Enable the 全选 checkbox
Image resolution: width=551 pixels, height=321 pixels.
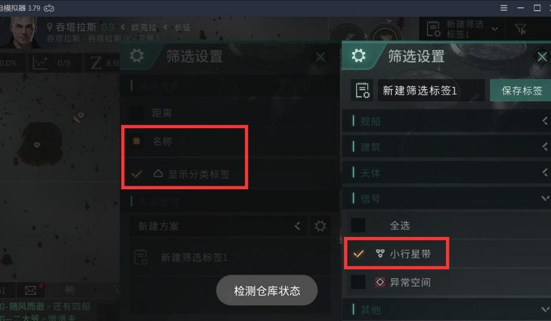(x=358, y=225)
